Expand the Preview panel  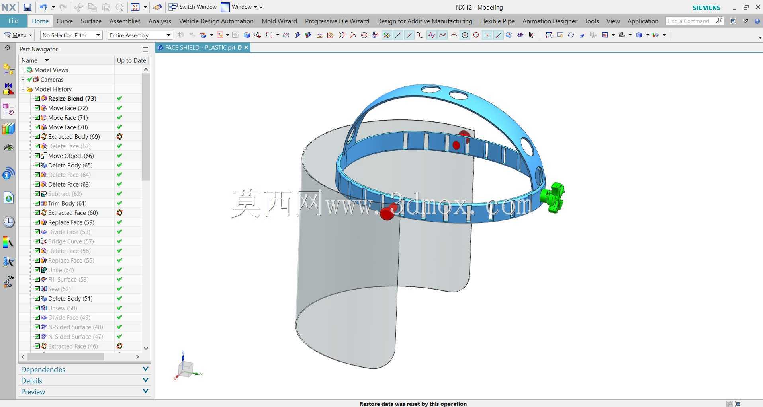(84, 392)
